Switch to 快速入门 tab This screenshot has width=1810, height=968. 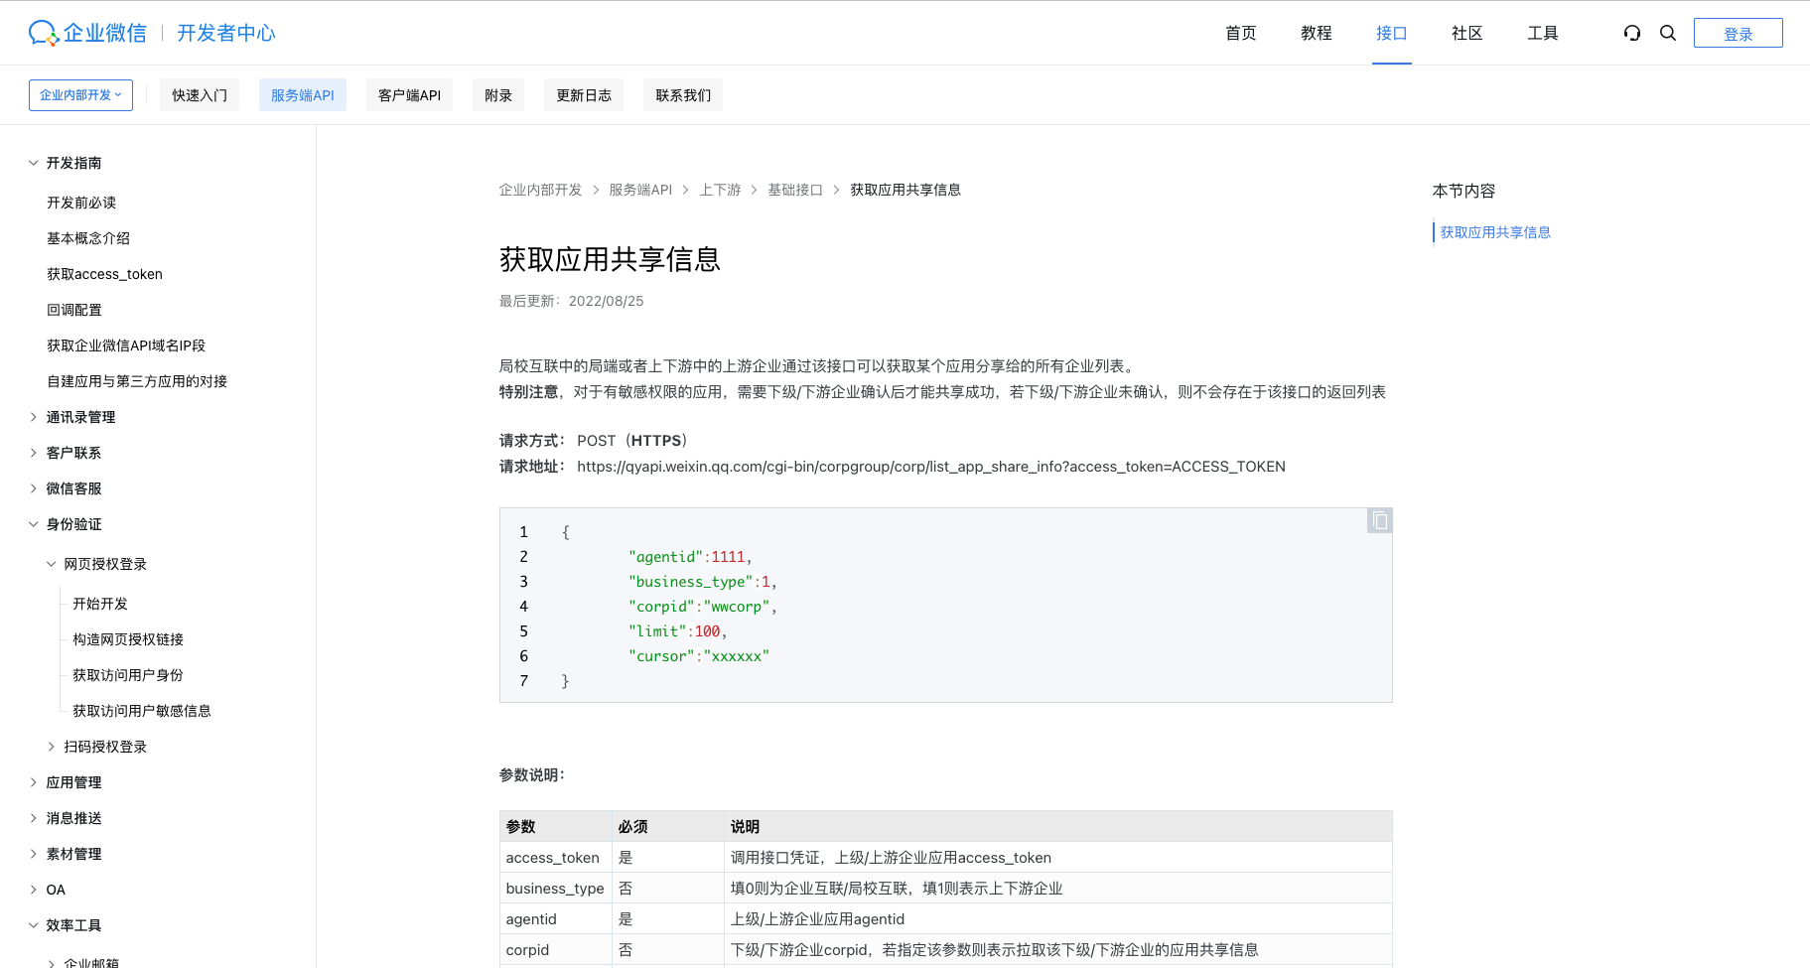200,95
